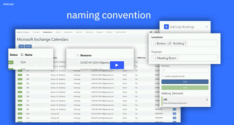The width and height of the screenshot is (234, 125).
Task: Click the Locations tag field
Action: coord(184,43)
